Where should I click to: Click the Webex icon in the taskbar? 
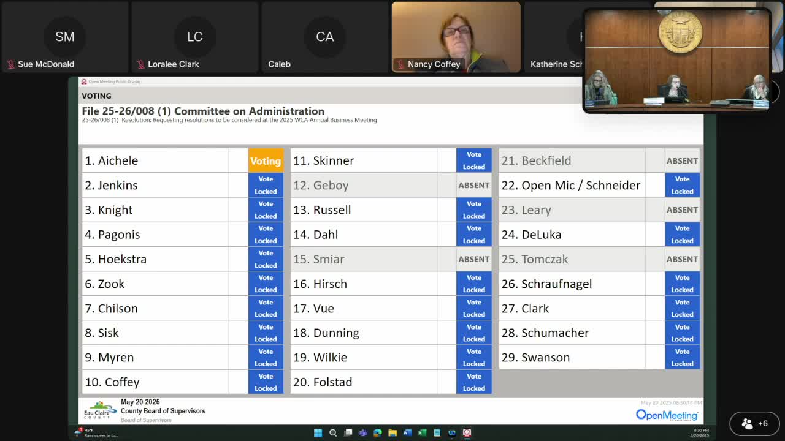452,433
